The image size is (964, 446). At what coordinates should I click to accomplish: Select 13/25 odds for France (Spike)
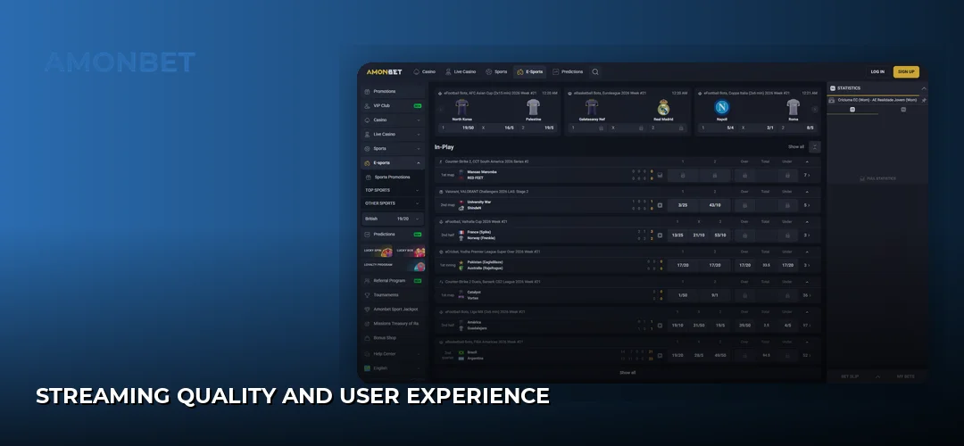point(677,235)
